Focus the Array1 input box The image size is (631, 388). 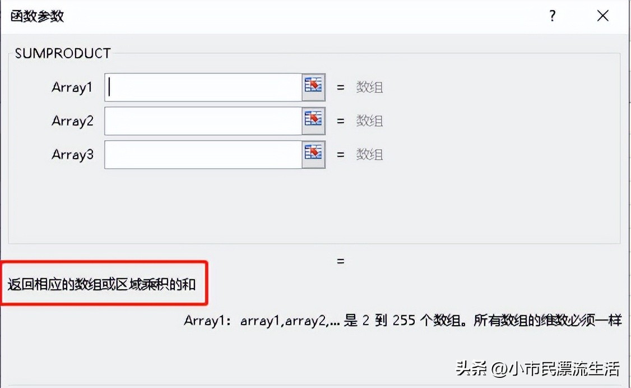[203, 87]
